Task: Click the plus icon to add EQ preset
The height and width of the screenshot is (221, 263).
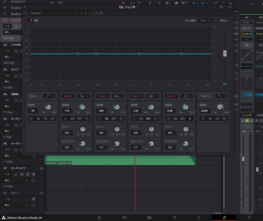Action: [x=25, y=13]
